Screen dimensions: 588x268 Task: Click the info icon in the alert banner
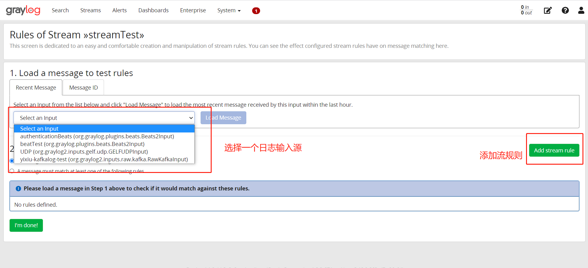click(18, 189)
